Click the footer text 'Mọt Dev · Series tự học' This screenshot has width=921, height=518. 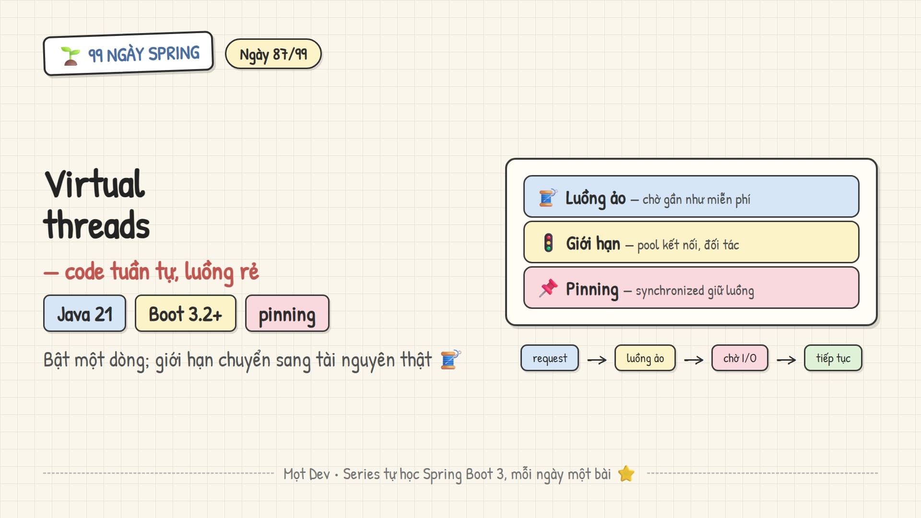click(x=351, y=474)
